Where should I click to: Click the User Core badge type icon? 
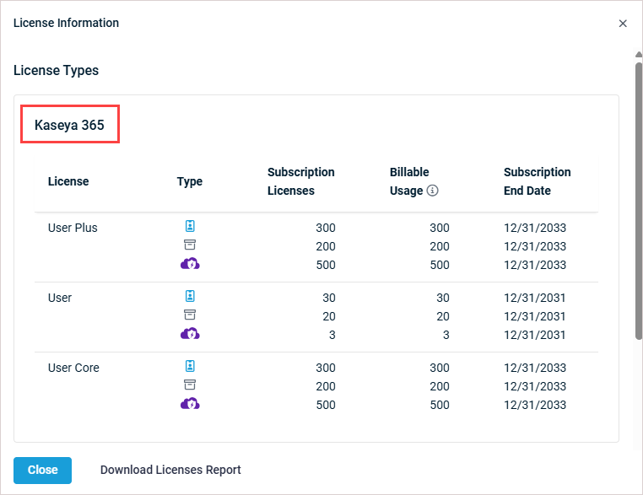pos(190,367)
